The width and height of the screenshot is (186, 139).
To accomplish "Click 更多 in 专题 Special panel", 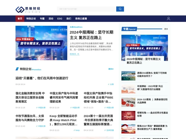I will click(x=166, y=29).
